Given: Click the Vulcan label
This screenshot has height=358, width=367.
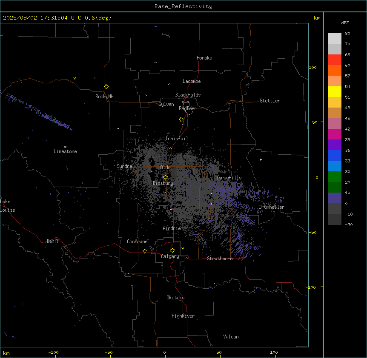Looking at the screenshot, I should click(231, 337).
